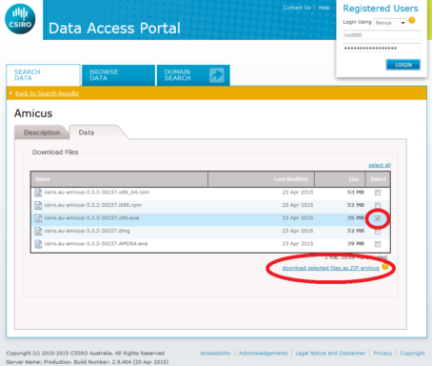The width and height of the screenshot is (432, 366).
Task: Click file name csiro.au-amicus-3.3.2-30237.dmg
Action: point(87,231)
